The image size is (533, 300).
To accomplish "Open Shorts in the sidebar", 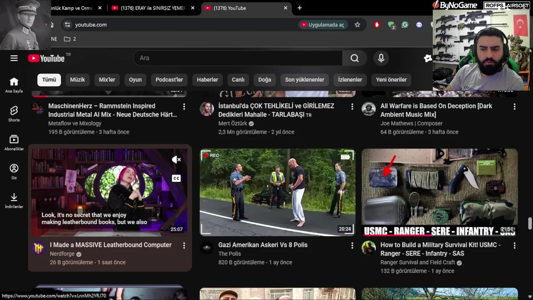I will pos(14,114).
